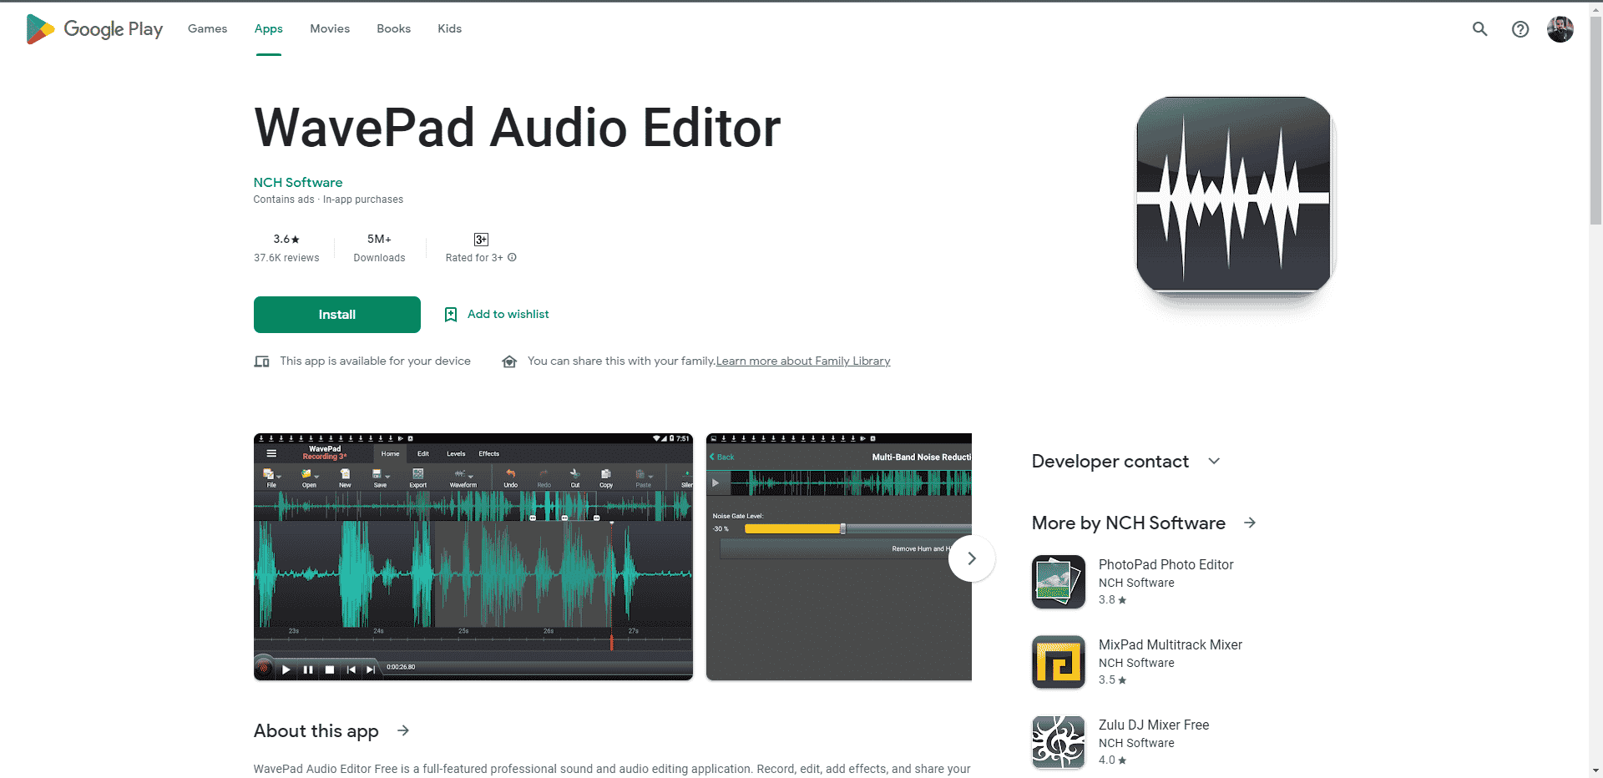Click the Rated for 3+ label
The height and width of the screenshot is (778, 1603).
[474, 258]
